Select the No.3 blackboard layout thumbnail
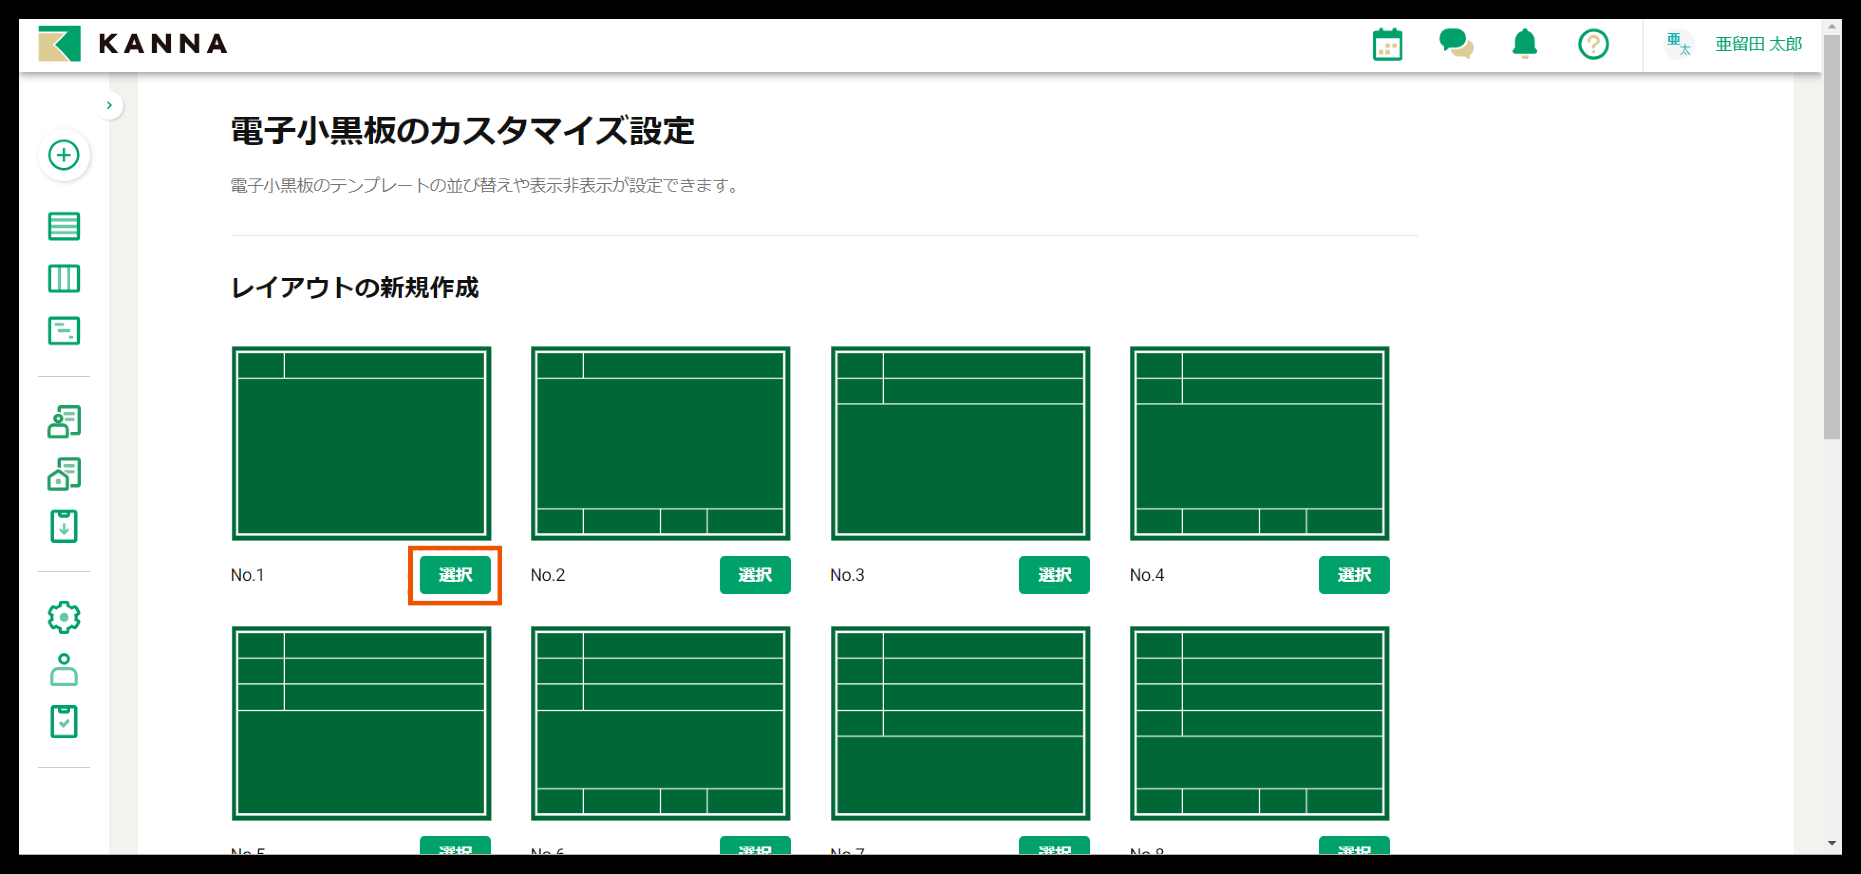Screen dimensions: 1861x874 [960, 444]
